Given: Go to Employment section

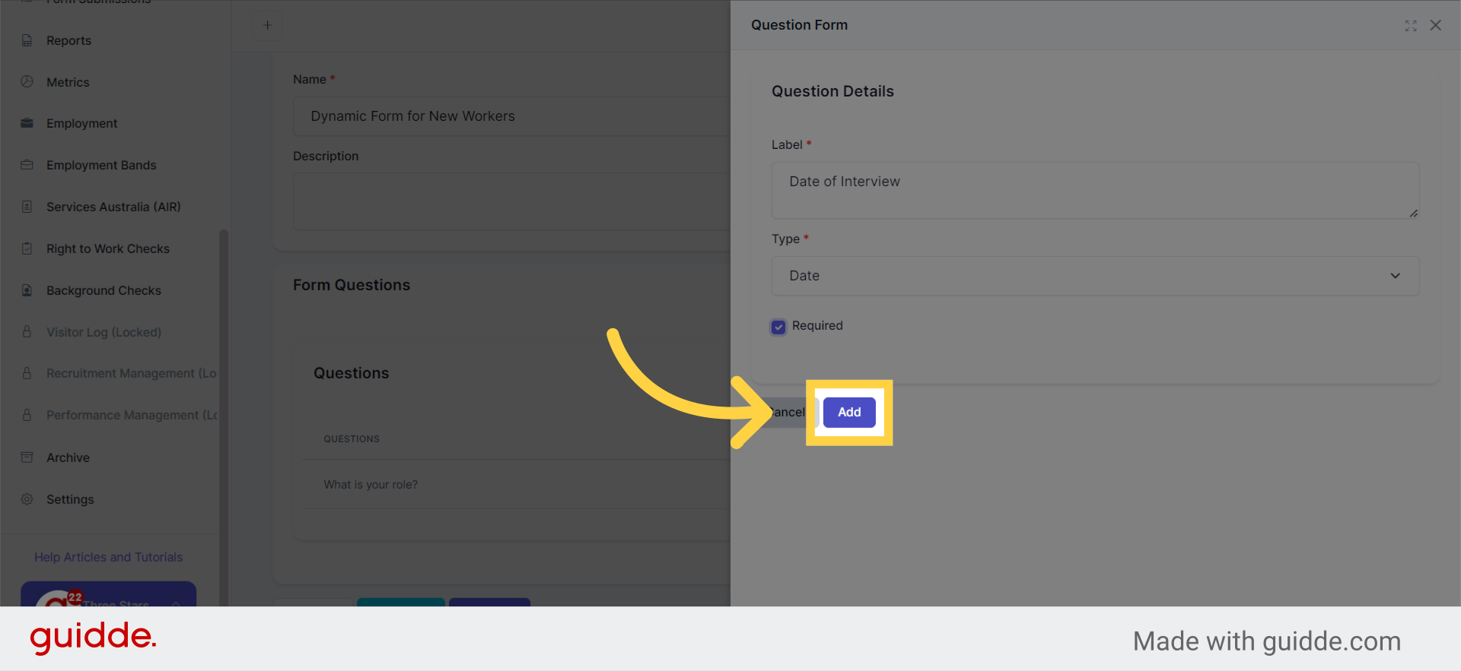Looking at the screenshot, I should coord(81,123).
